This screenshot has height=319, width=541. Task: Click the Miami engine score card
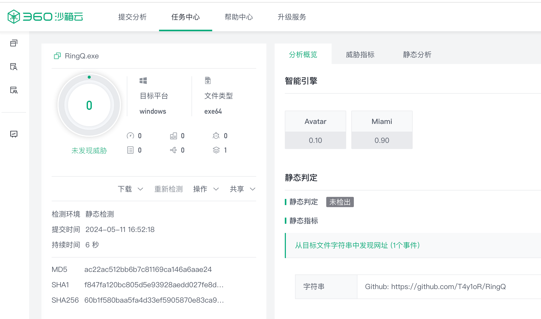coord(382,130)
